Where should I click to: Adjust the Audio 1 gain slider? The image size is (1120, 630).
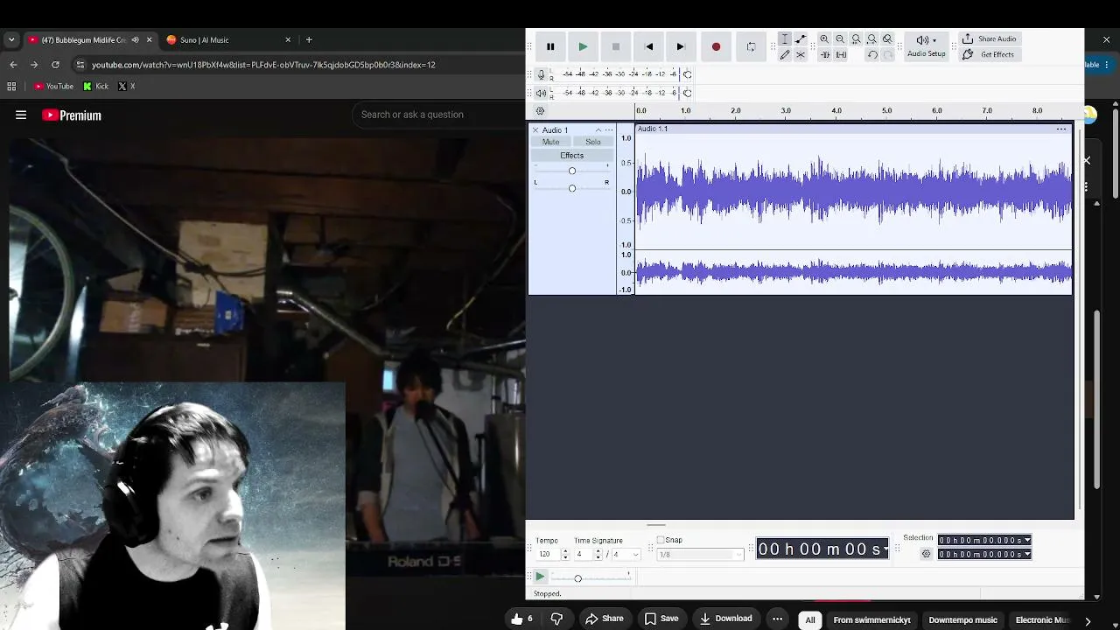(x=572, y=171)
